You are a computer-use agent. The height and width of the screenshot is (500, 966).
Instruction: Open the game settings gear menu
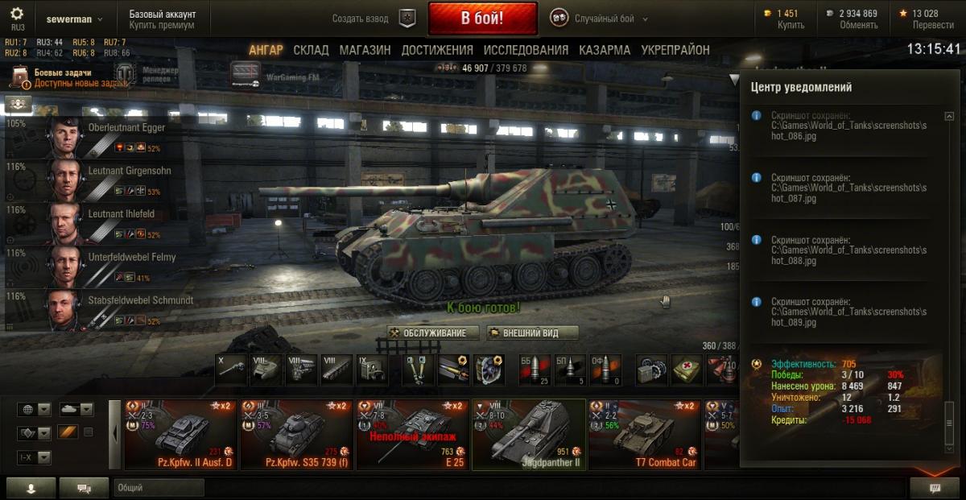(17, 14)
